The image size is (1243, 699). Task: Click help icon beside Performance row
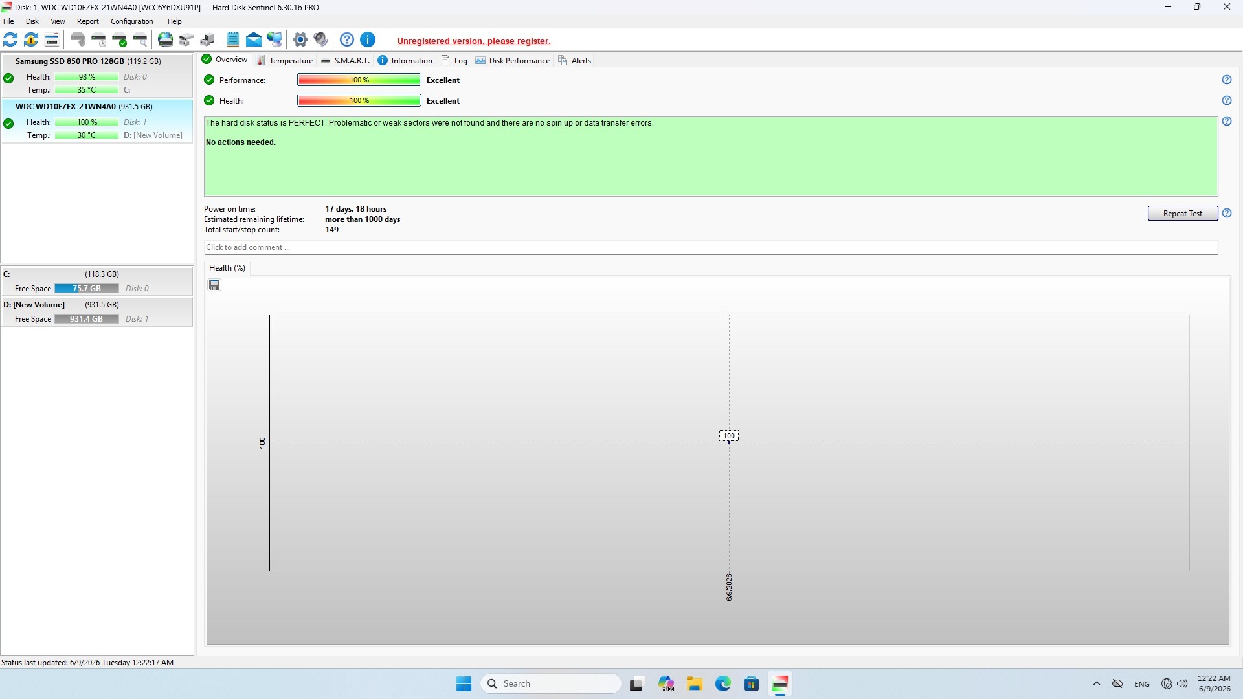click(x=1227, y=80)
